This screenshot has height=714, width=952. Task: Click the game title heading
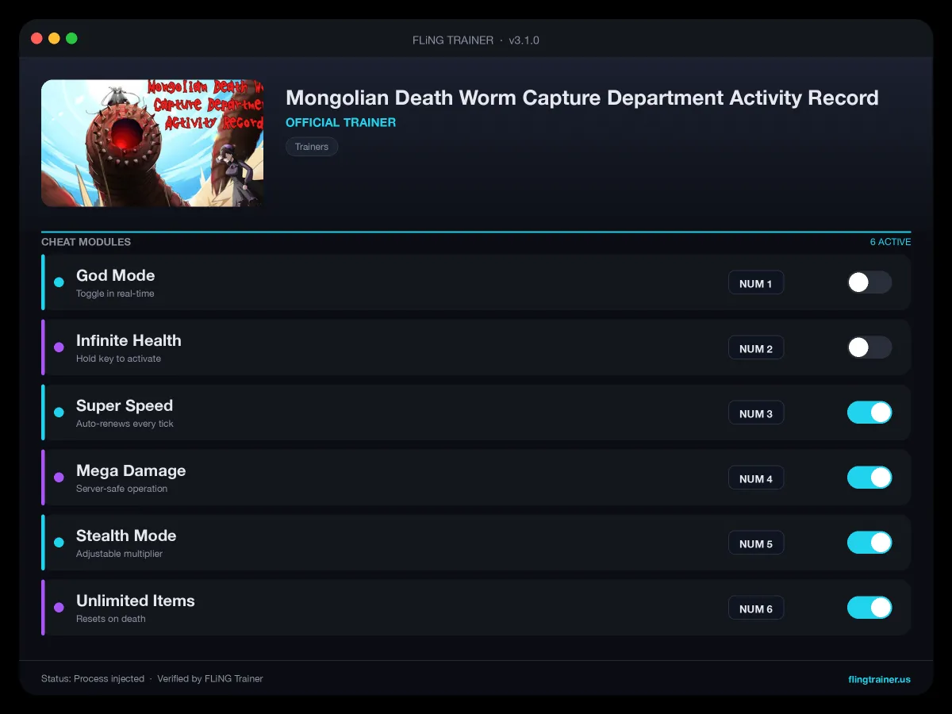(582, 98)
